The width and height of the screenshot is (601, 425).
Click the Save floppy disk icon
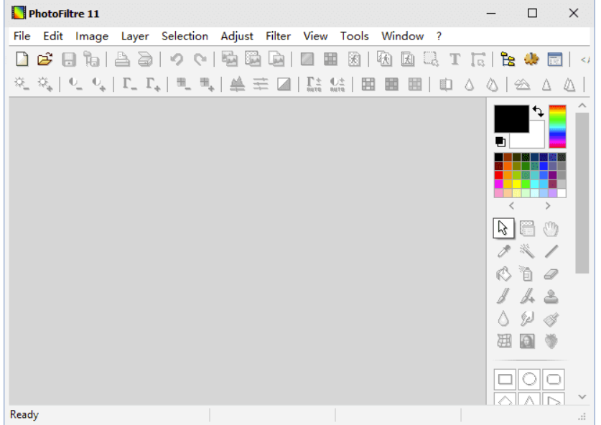[x=69, y=60]
